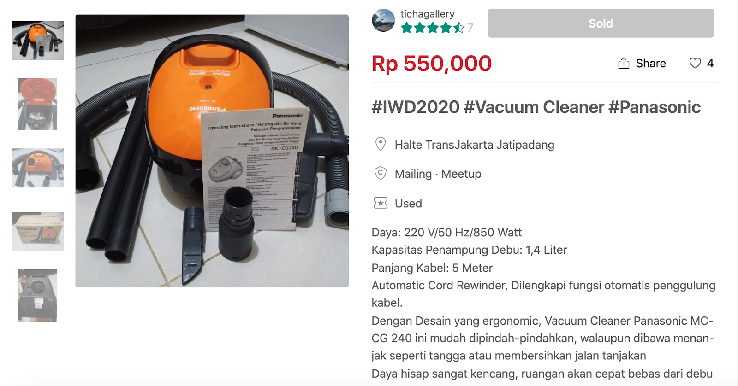The height and width of the screenshot is (386, 738).
Task: Click Halte TransJakarta Jatipadang location
Action: 474,145
